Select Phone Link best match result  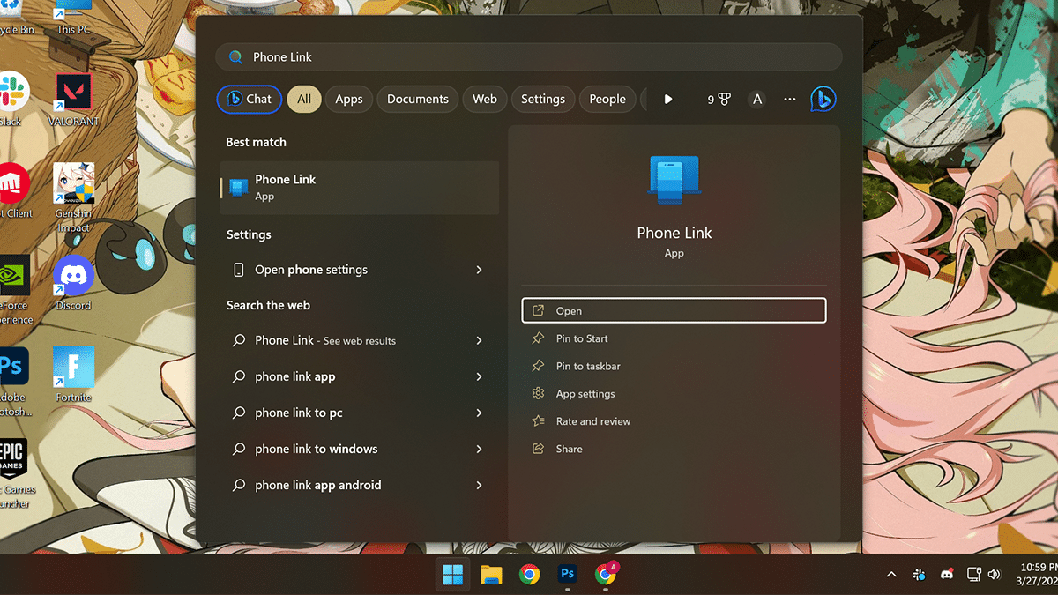tap(359, 187)
